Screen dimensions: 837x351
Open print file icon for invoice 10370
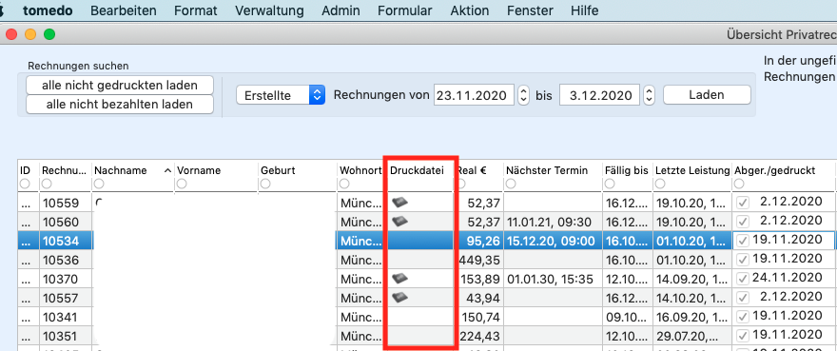399,278
